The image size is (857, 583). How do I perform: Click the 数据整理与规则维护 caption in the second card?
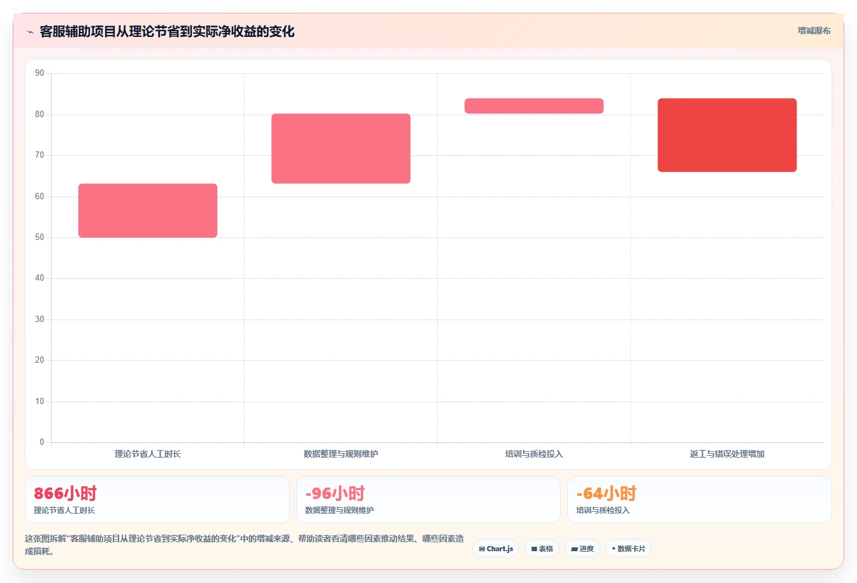(x=340, y=510)
